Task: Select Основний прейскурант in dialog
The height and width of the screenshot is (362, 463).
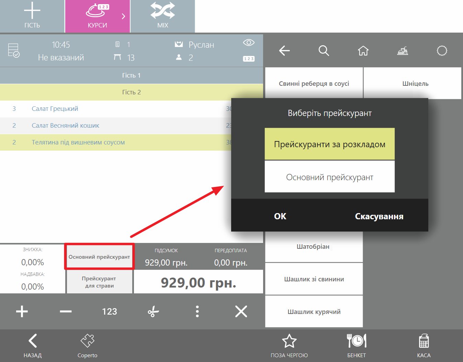Action: [329, 177]
